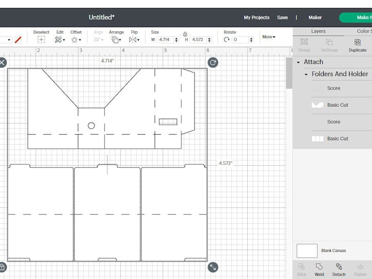Click the height input field
The width and height of the screenshot is (372, 279).
pyautogui.click(x=199, y=40)
